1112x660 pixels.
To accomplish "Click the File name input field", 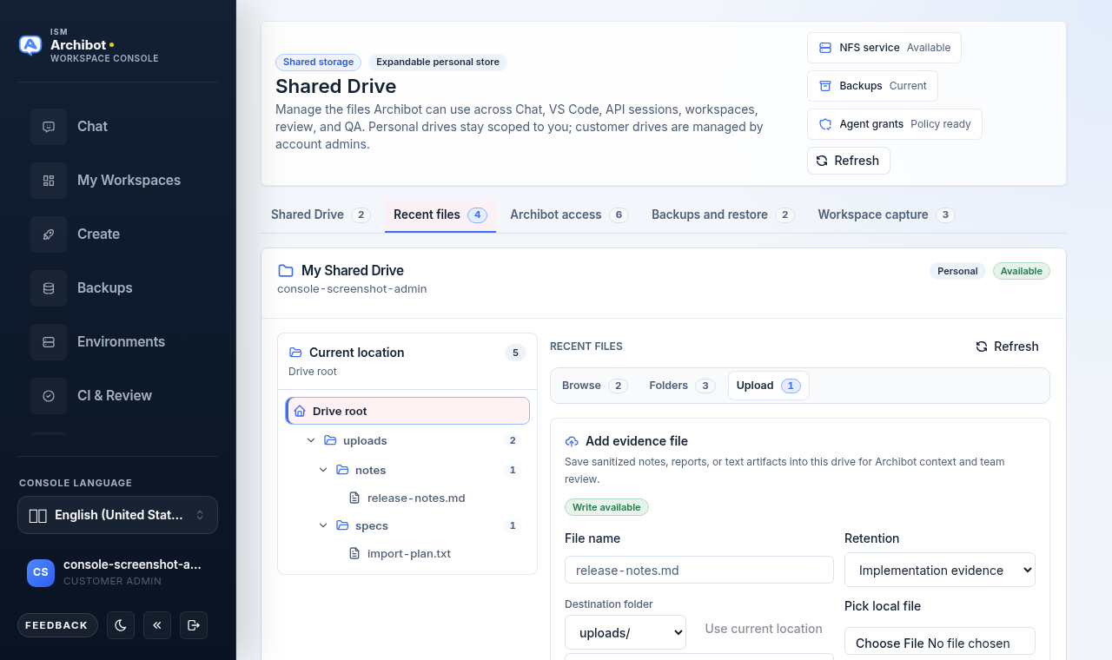I will (x=699, y=570).
